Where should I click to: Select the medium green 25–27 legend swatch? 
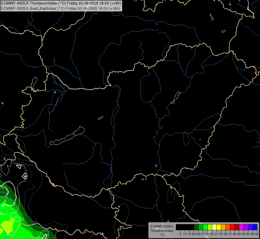201,227
